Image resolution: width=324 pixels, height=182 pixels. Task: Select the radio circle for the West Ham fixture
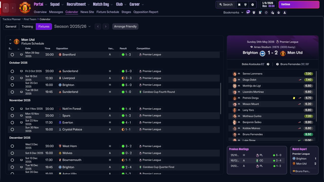[x=12, y=146]
